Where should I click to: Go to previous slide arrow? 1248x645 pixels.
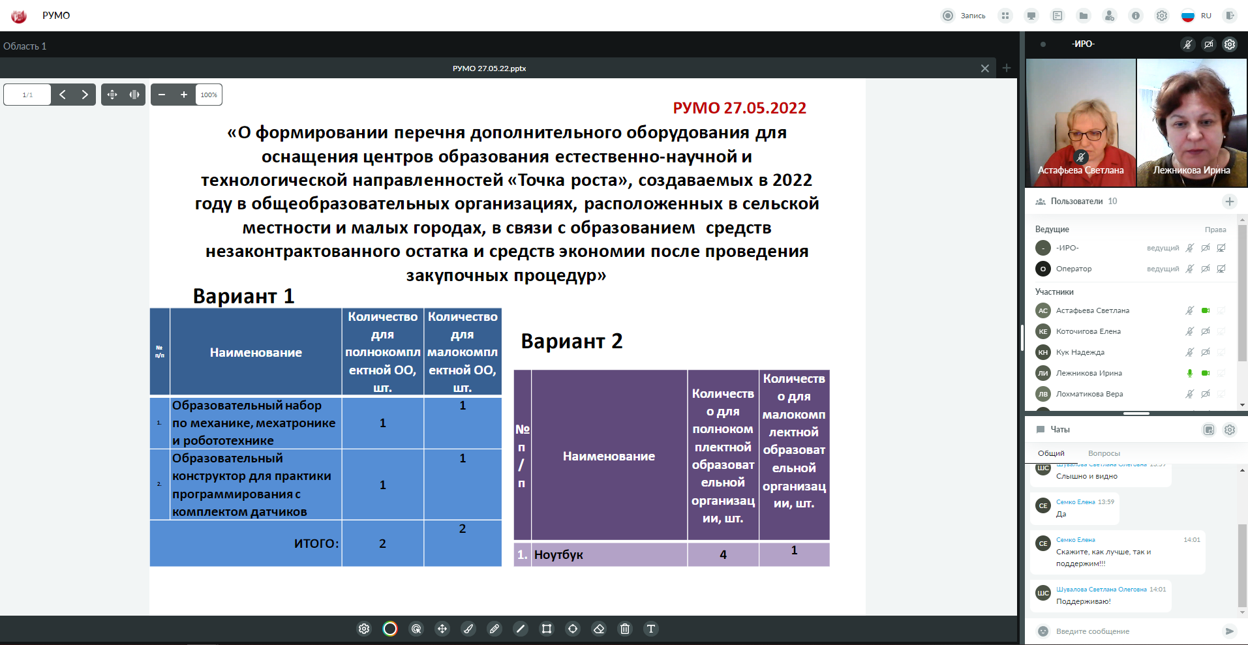click(63, 95)
